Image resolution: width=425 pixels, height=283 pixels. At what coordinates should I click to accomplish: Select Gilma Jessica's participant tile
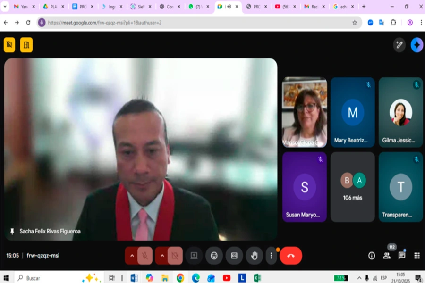point(400,113)
